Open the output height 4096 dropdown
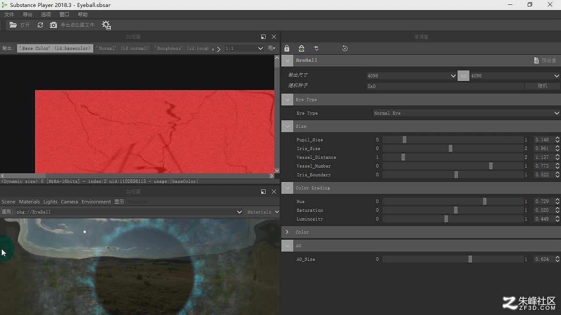The width and height of the screenshot is (561, 315). [x=515, y=76]
